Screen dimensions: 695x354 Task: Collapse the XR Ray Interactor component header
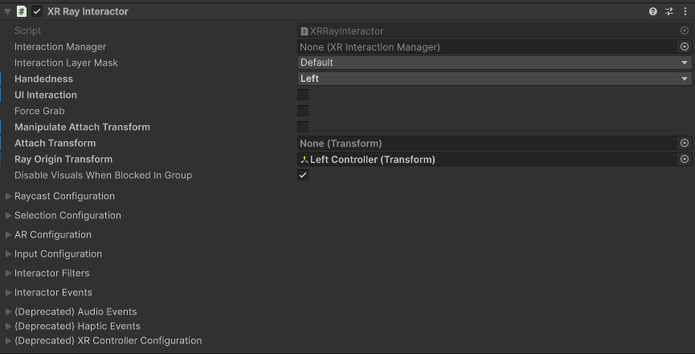click(7, 11)
